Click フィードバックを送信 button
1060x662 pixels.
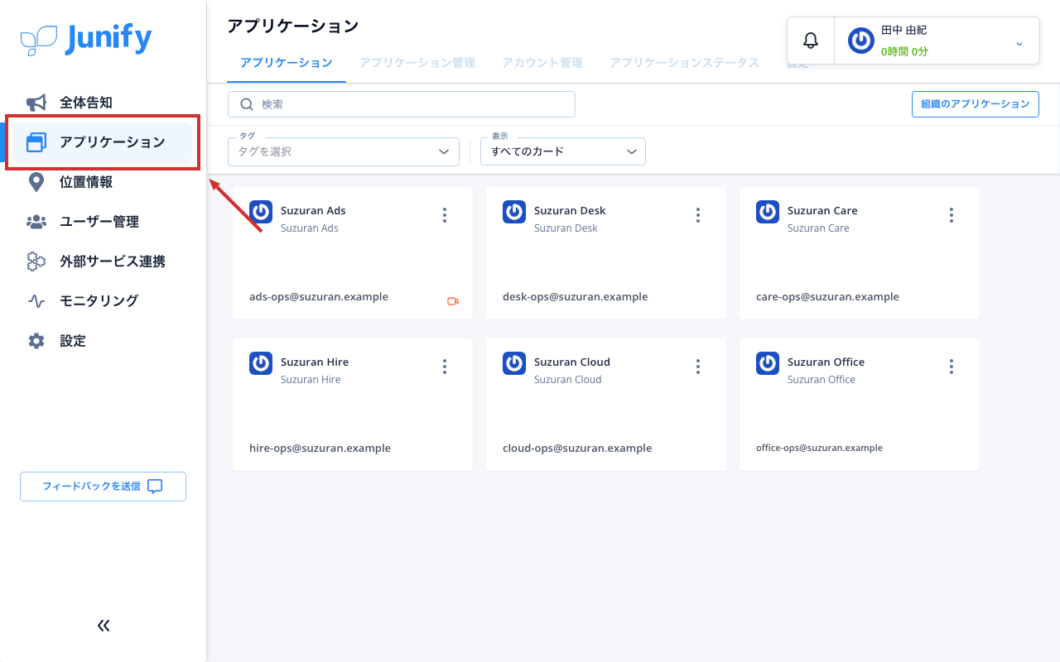click(x=103, y=487)
